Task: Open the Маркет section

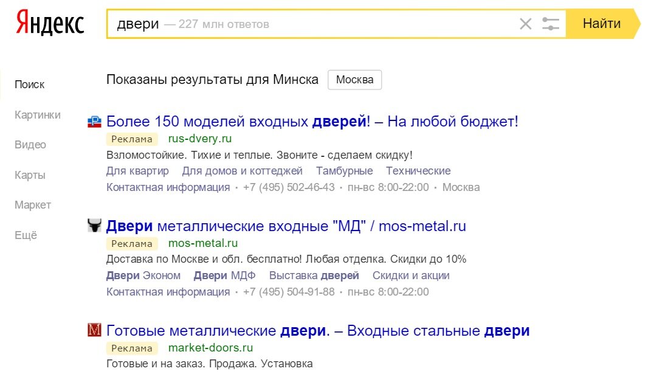Action: click(x=33, y=205)
